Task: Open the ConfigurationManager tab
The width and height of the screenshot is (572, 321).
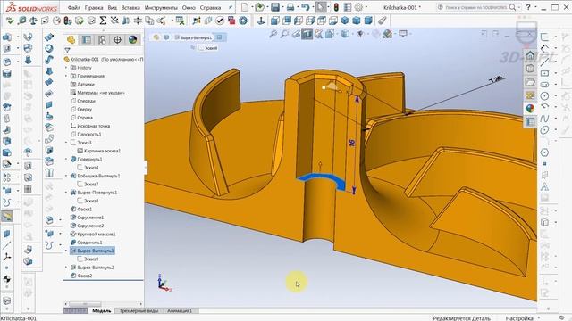Action: click(x=102, y=39)
